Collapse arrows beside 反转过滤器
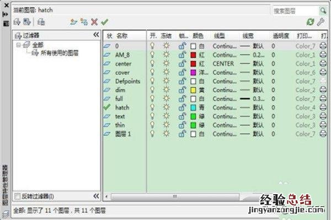 point(96,196)
